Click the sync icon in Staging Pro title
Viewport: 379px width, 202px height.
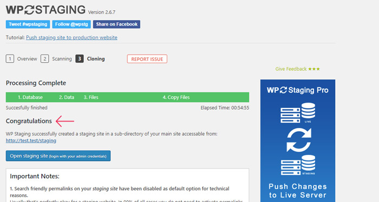click(284, 90)
